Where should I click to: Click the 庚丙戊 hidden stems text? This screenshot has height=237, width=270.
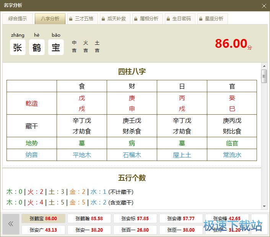[232, 120]
